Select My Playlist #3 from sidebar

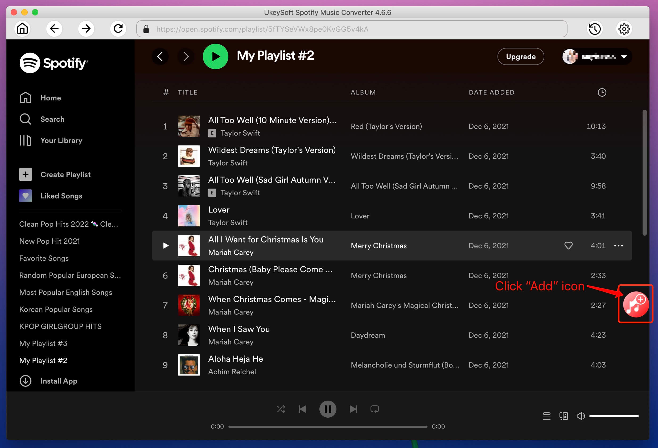(x=44, y=343)
